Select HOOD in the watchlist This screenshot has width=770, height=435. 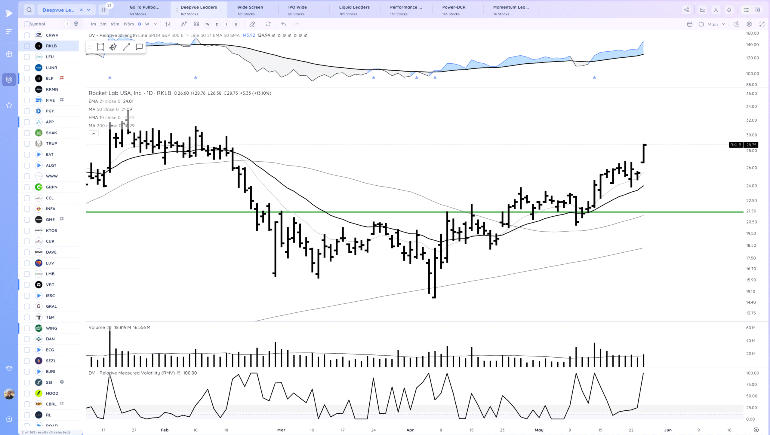pos(52,393)
